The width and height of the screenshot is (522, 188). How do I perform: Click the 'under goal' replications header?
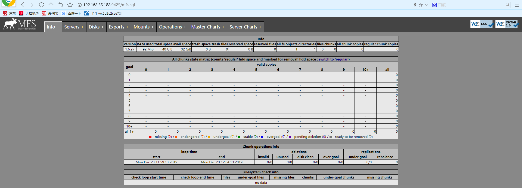(x=358, y=157)
